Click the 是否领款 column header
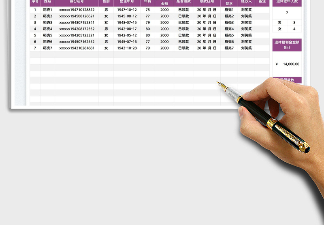324x225 pixels. 183,2
